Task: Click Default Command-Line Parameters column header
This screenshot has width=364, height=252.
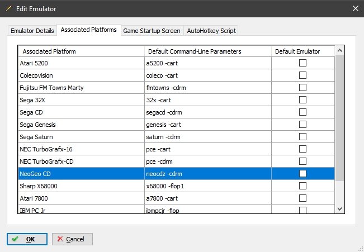Action: [208, 51]
